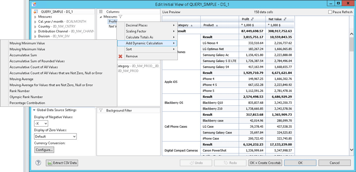Click the preview scrollbar up arrow
The image size is (356, 172).
click(352, 34)
